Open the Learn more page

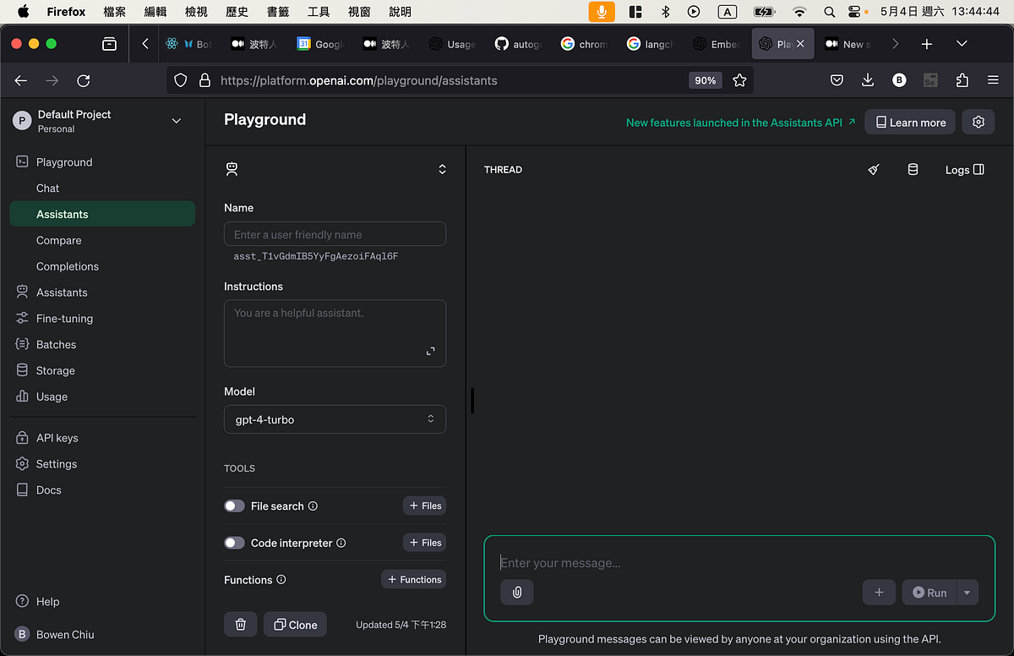pos(909,122)
